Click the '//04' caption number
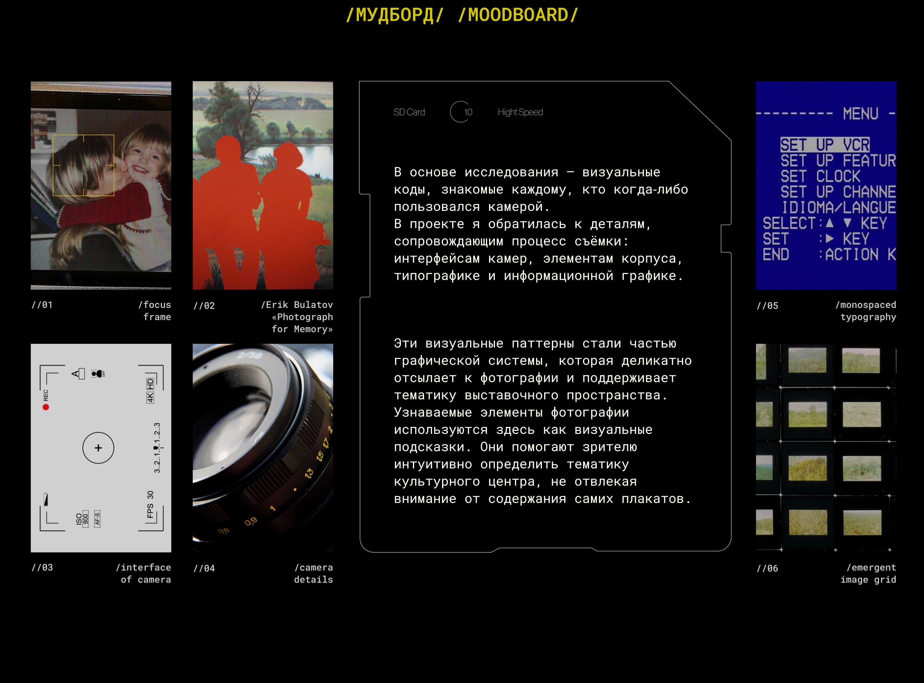The image size is (924, 683). click(204, 568)
